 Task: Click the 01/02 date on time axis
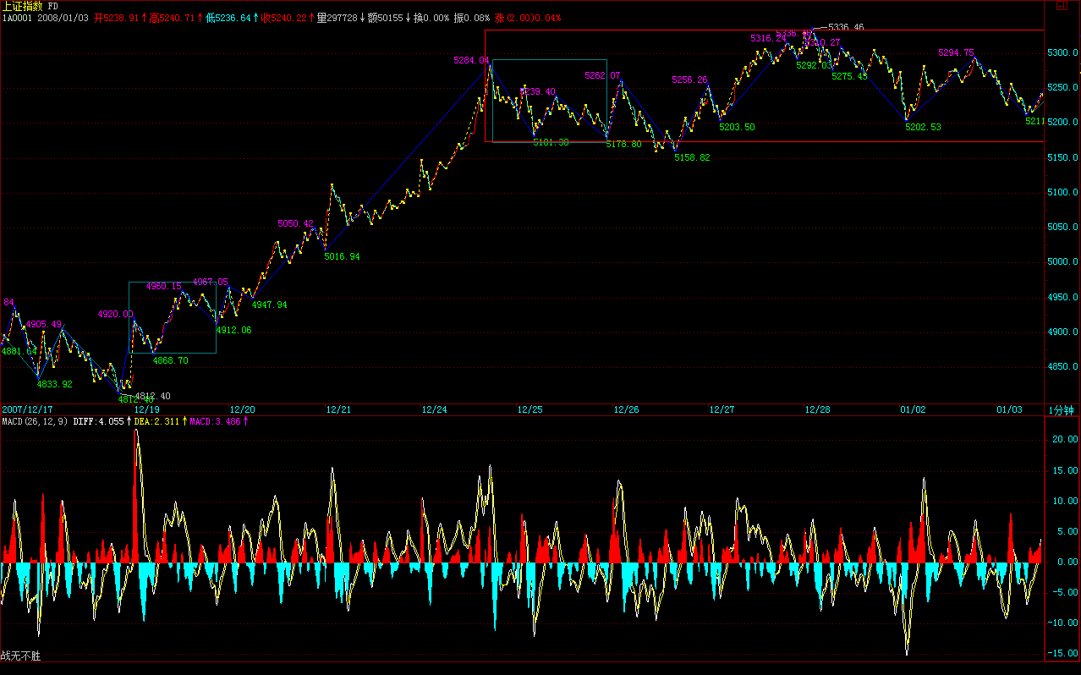[x=914, y=409]
